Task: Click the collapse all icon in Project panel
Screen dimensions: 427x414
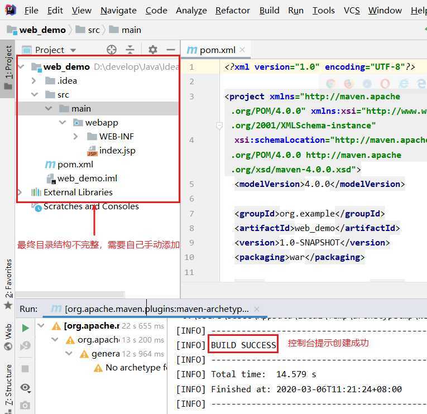Action: [x=130, y=50]
